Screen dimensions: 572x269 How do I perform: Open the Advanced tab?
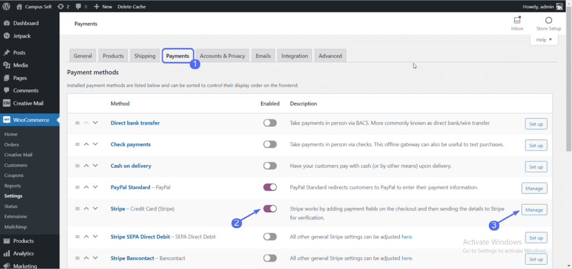coord(330,56)
